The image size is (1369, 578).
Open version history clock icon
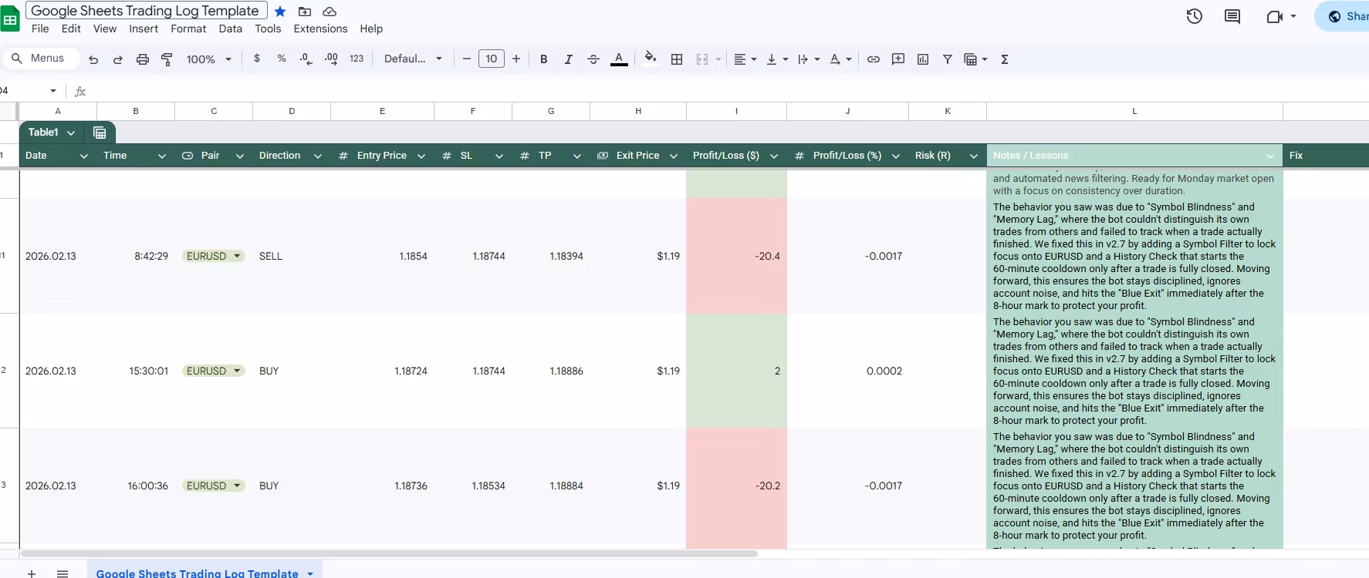pyautogui.click(x=1194, y=16)
